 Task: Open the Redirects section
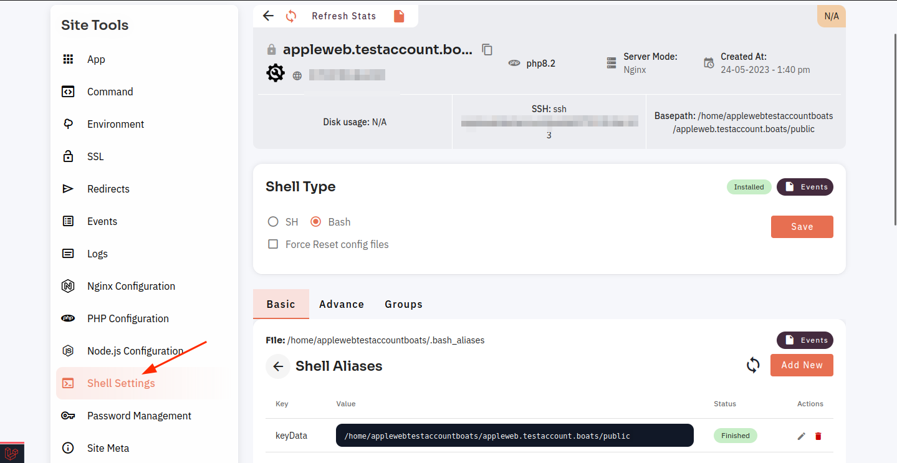pos(108,189)
